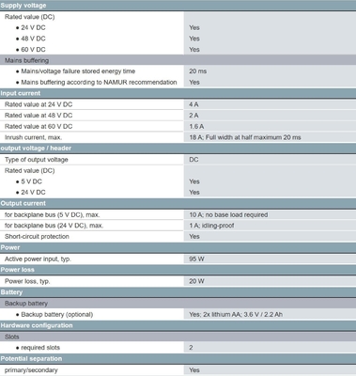356x376 pixels.
Task: Click the 10 A; no base load required value
Action: pyautogui.click(x=228, y=214)
